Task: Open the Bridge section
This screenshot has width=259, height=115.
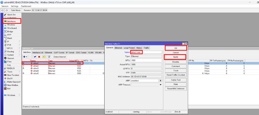Action: [x=10, y=32]
